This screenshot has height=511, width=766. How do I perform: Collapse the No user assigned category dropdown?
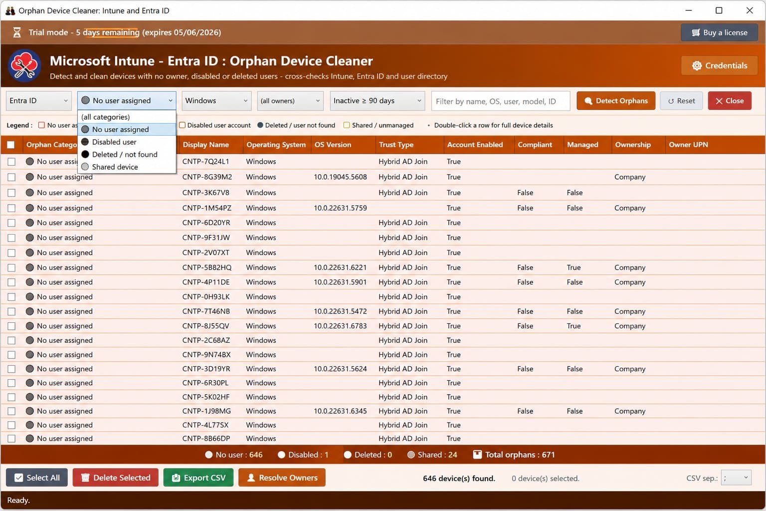(127, 101)
